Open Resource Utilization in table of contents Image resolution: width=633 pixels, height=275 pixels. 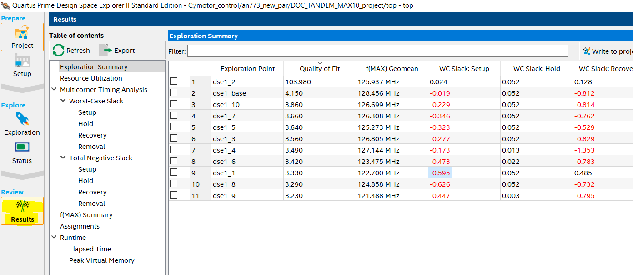(x=91, y=78)
